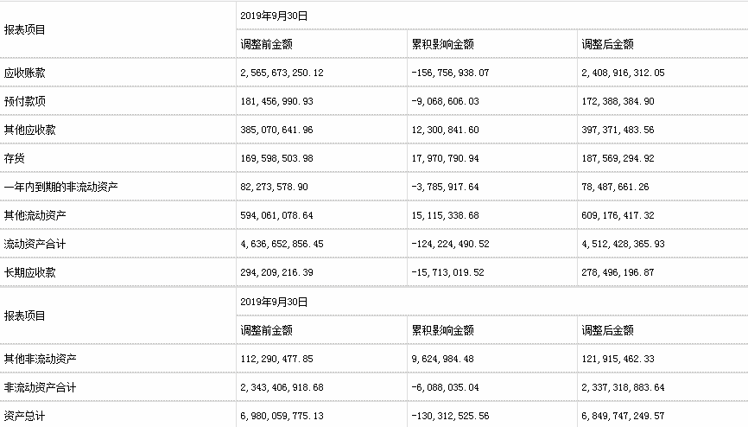Select the 非流动资产合计 row label
This screenshot has width=748, height=427.
(x=41, y=387)
